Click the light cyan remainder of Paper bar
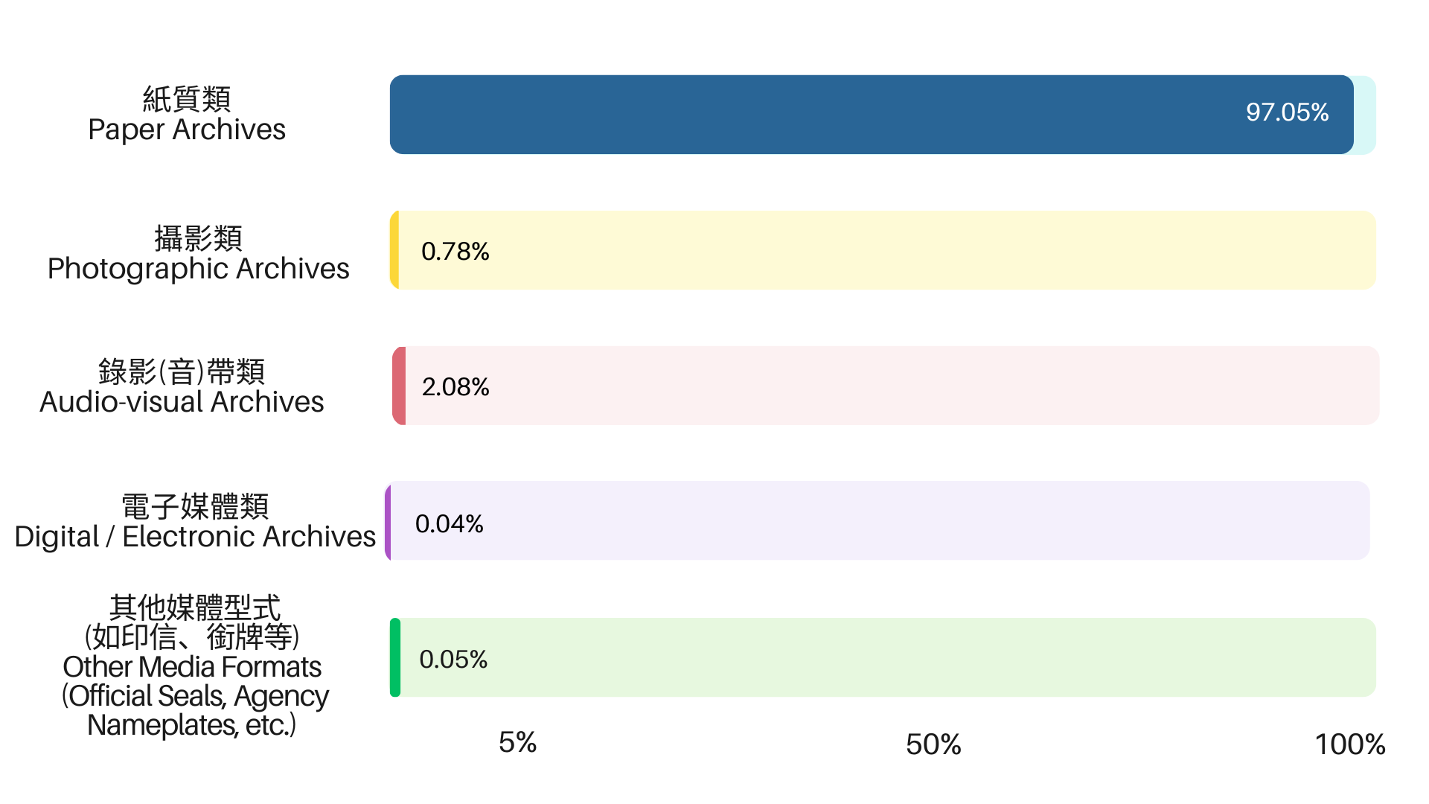This screenshot has width=1429, height=804. (1366, 115)
